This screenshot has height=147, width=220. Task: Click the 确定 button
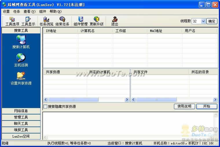[x=212, y=21]
